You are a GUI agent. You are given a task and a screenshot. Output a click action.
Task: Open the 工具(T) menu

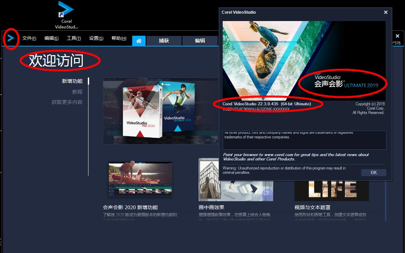tap(74, 38)
